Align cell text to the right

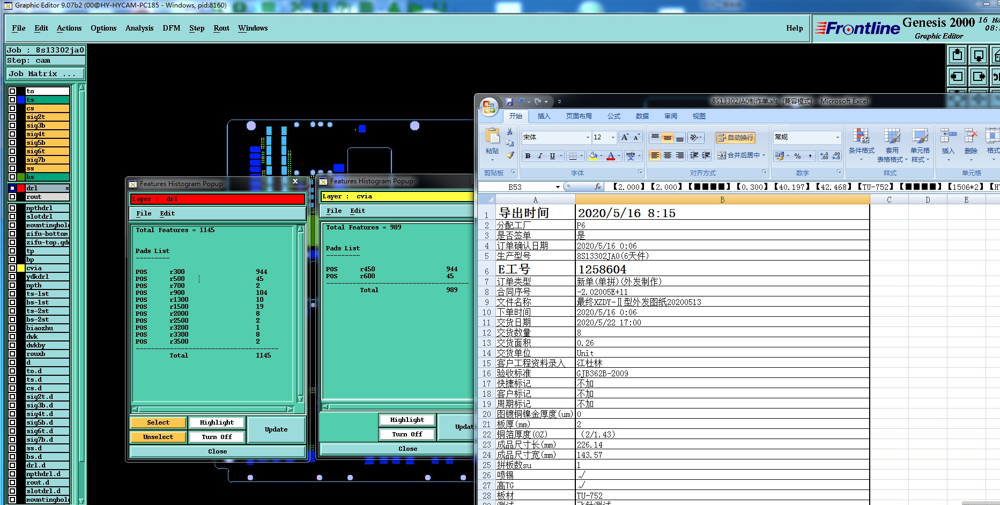pos(680,155)
